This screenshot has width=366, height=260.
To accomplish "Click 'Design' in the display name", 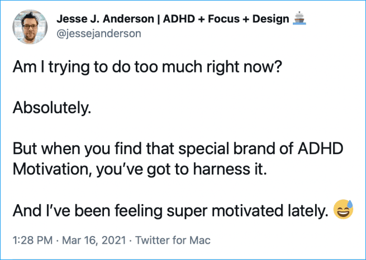I will coord(270,18).
